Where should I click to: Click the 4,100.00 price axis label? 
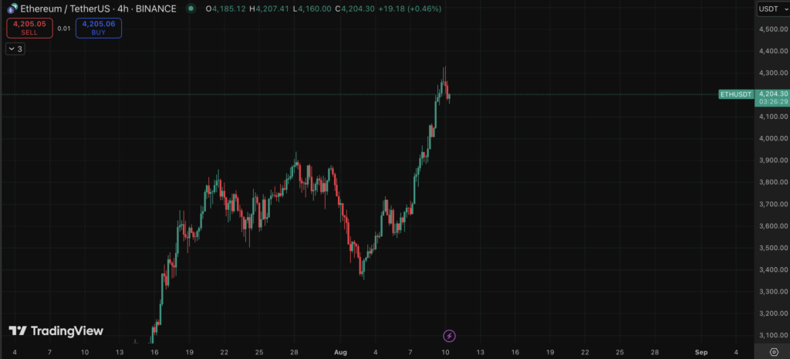(773, 117)
